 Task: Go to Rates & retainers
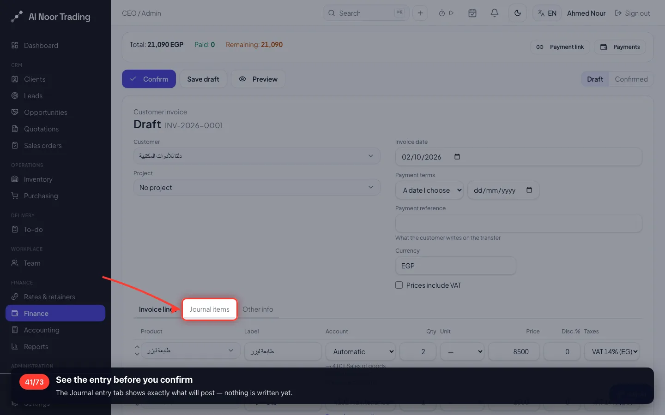click(55, 296)
